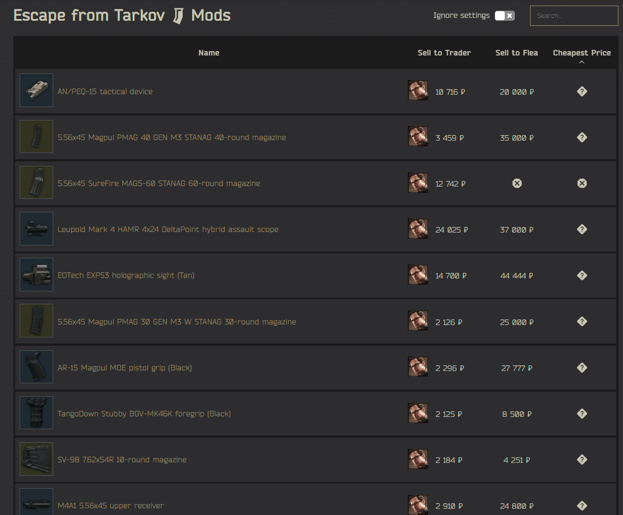623x515 pixels.
Task: Click the question mark icon for SV-98 magazine
Action: [x=582, y=460]
